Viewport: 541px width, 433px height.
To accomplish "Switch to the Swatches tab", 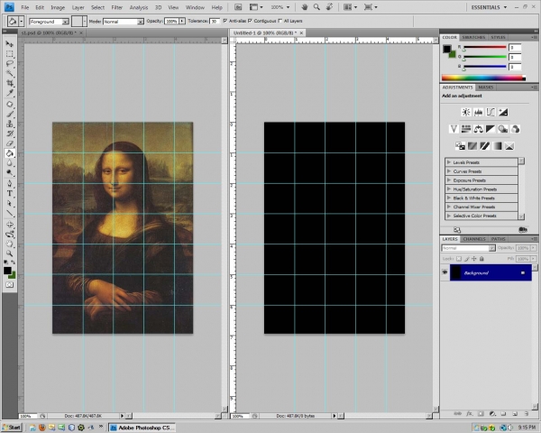I will click(473, 37).
